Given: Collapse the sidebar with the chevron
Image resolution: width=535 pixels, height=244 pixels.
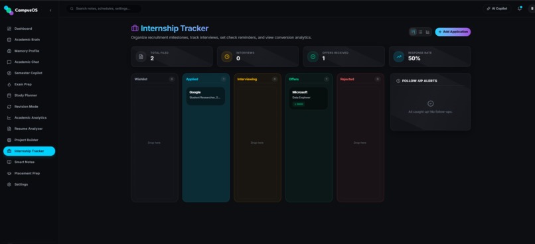Looking at the screenshot, I should click(50, 10).
